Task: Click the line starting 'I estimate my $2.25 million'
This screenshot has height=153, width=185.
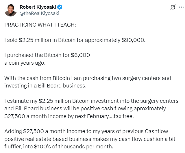Action: coord(91,101)
